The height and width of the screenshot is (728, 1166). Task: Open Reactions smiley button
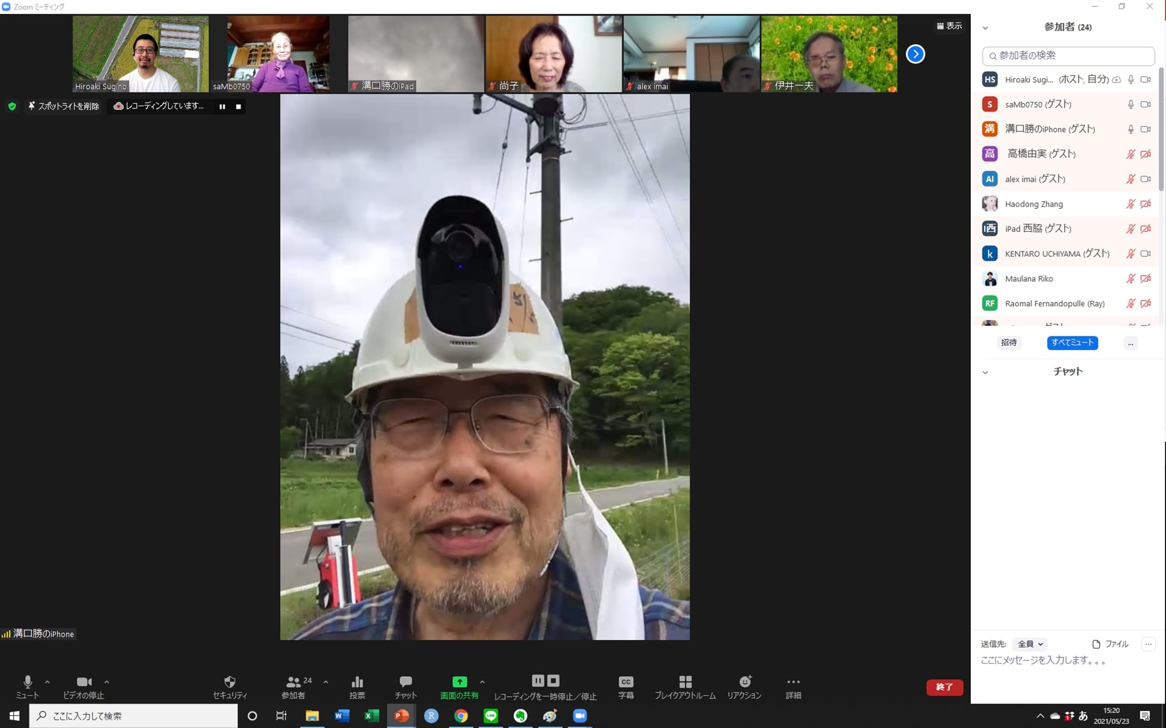click(745, 687)
